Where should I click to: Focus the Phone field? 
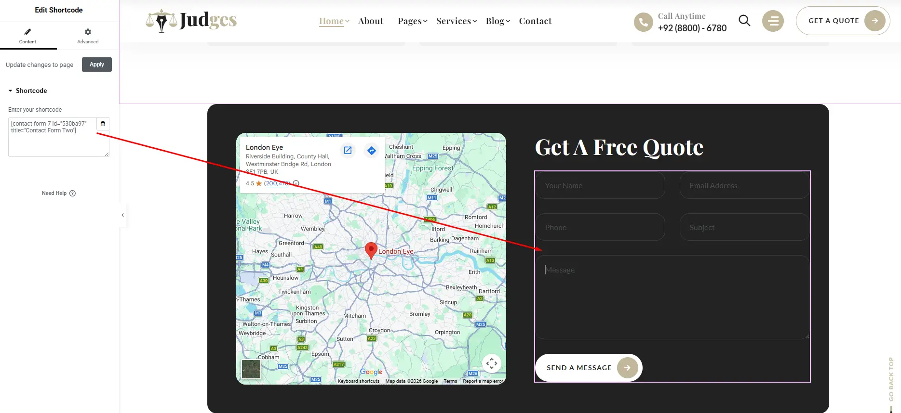(600, 227)
